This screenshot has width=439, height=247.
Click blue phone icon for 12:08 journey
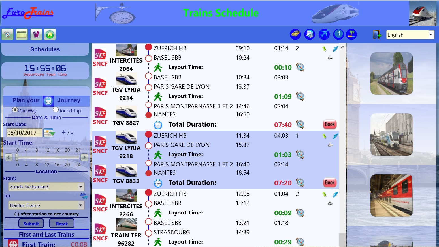click(335, 195)
